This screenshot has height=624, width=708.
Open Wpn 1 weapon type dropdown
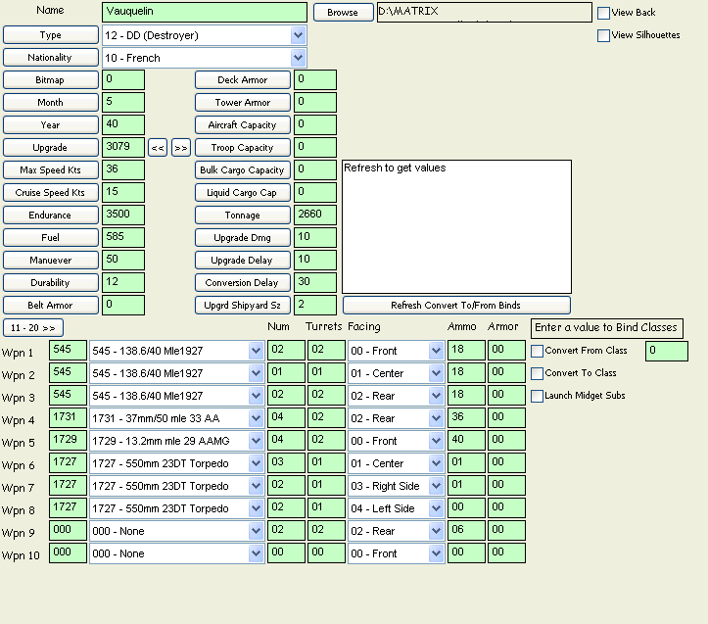point(256,351)
